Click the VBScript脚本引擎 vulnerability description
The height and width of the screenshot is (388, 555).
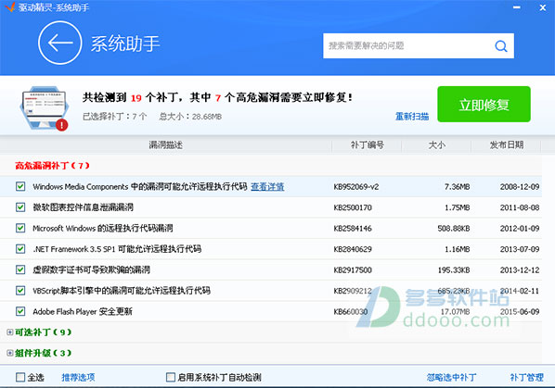122,291
